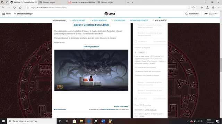This screenshot has width=222, height=124.
Task: Add this page to favorites with star
Action: coord(194,8)
